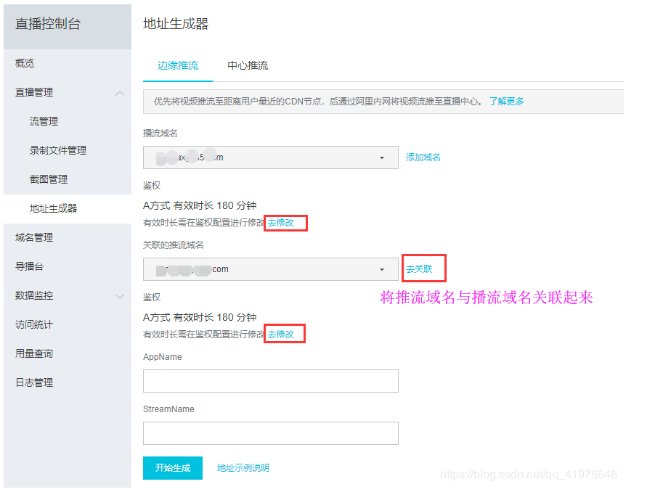Viewport: 663px width, 500px height.
Task: Click the StreamName input field
Action: (270, 433)
